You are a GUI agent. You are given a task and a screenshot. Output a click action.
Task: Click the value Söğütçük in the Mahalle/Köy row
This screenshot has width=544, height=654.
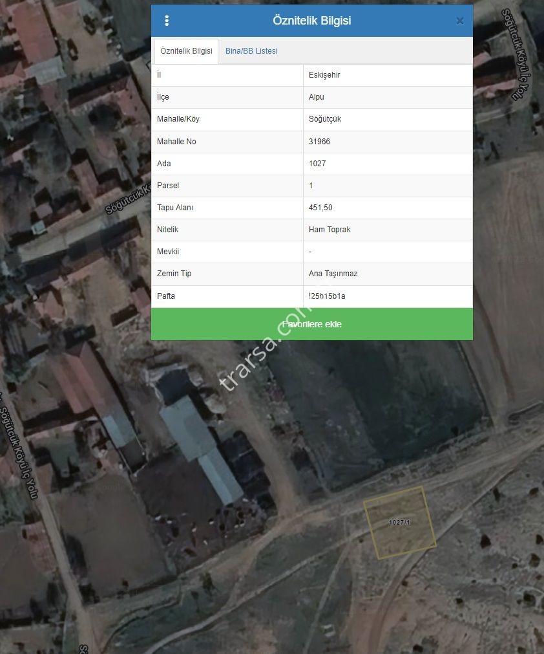[x=325, y=119]
